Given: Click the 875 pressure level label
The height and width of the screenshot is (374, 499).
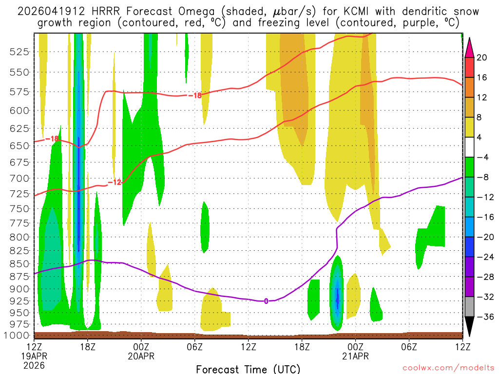Looking at the screenshot, I should (x=19, y=277).
